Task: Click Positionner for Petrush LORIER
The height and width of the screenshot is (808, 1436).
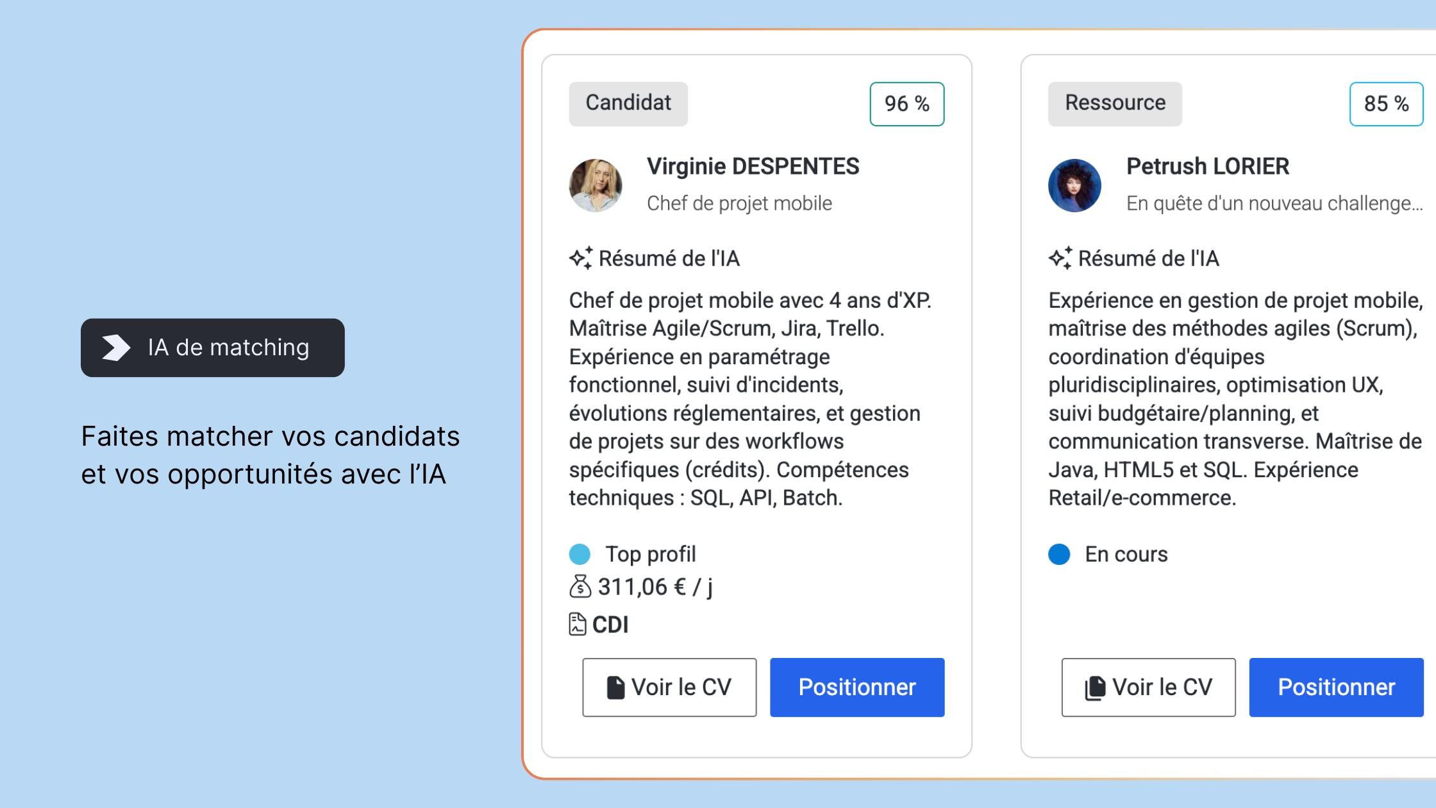Action: pos(1336,687)
